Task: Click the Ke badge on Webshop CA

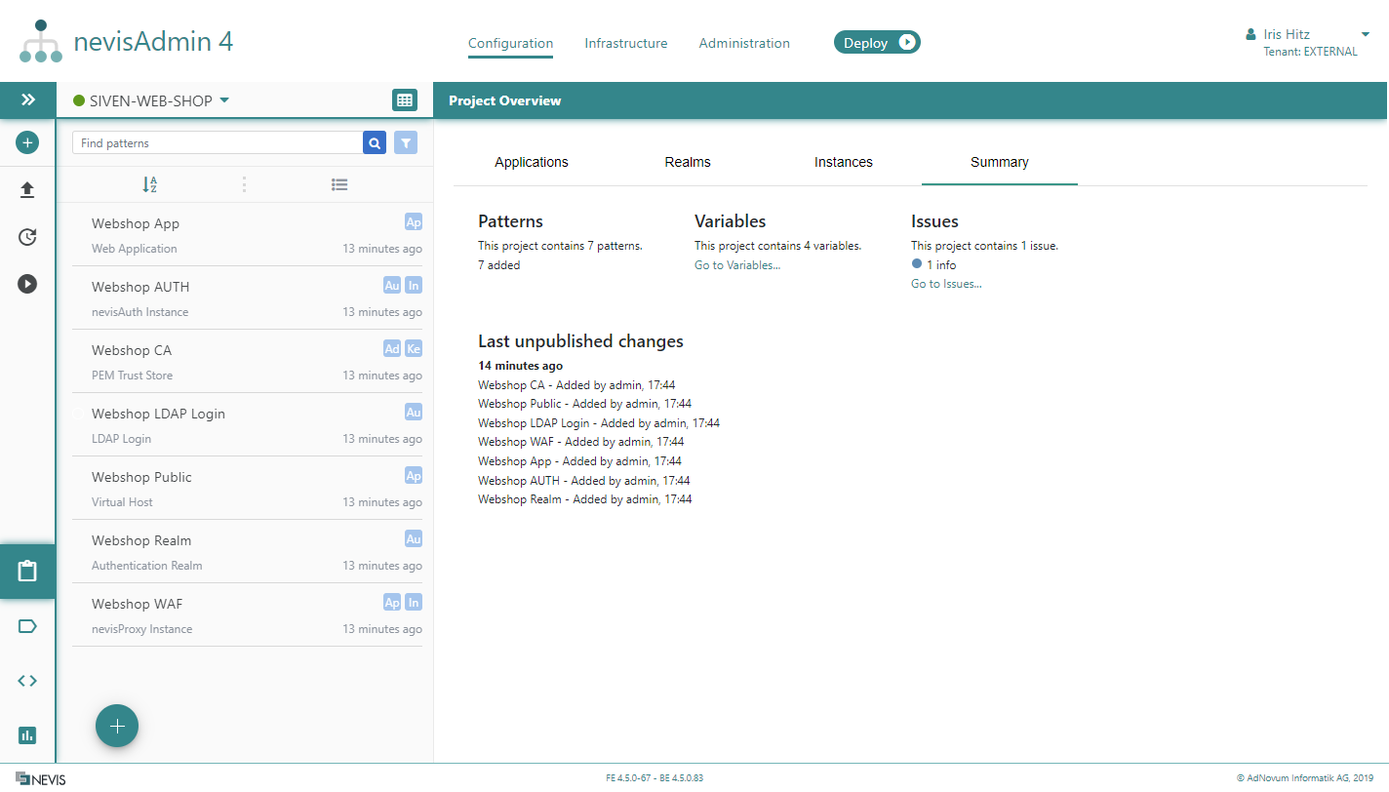Action: point(414,349)
